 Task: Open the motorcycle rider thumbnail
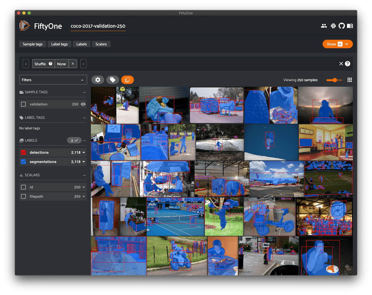click(x=177, y=256)
